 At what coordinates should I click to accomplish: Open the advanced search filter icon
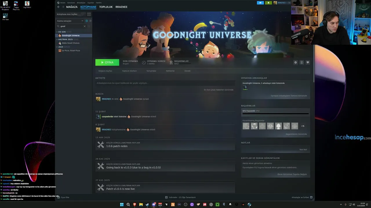coord(89,26)
